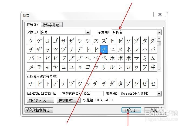Click the symbol grid scrollbar down arrow
The height and width of the screenshot is (126, 189).
[x=159, y=69]
